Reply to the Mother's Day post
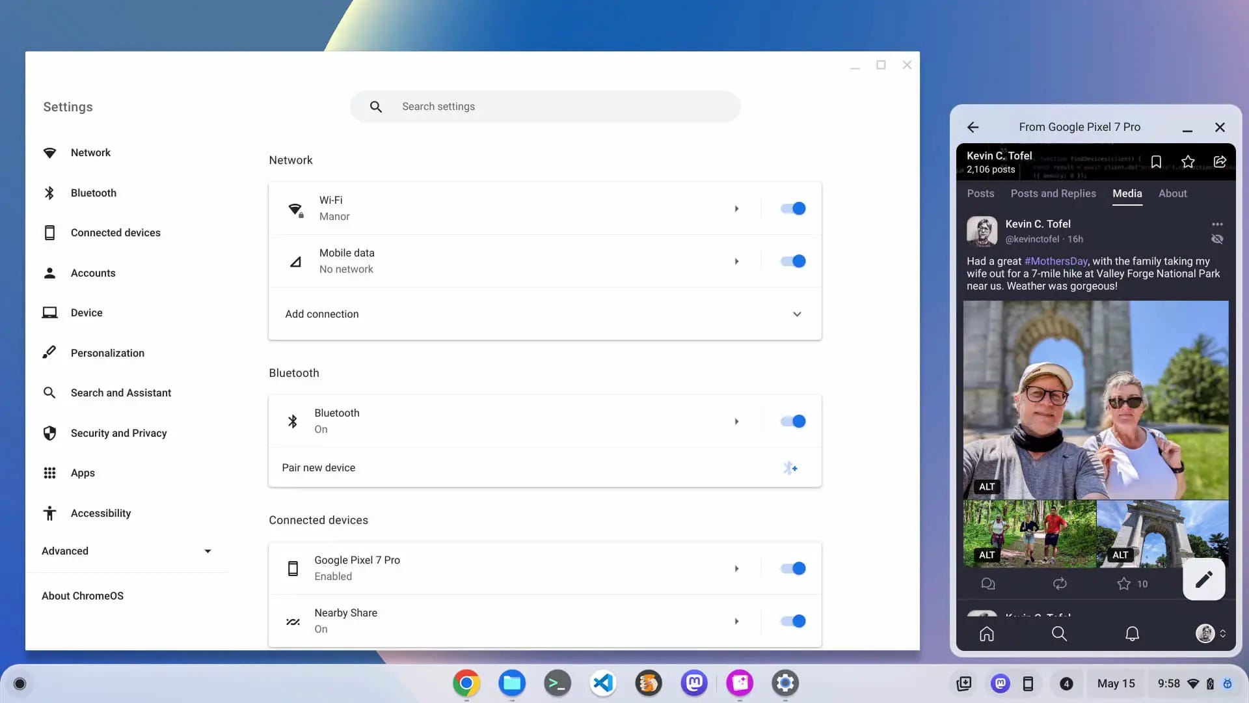 [x=988, y=584]
